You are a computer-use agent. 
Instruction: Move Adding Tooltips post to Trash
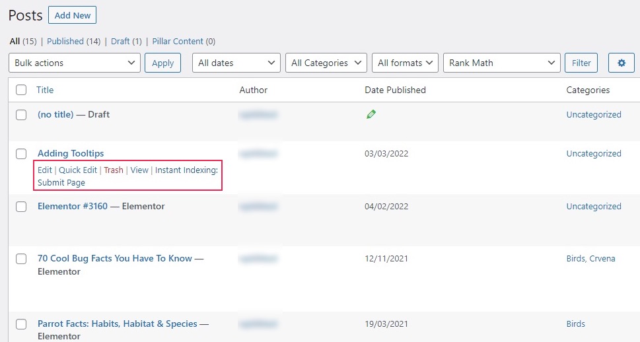pyautogui.click(x=114, y=170)
